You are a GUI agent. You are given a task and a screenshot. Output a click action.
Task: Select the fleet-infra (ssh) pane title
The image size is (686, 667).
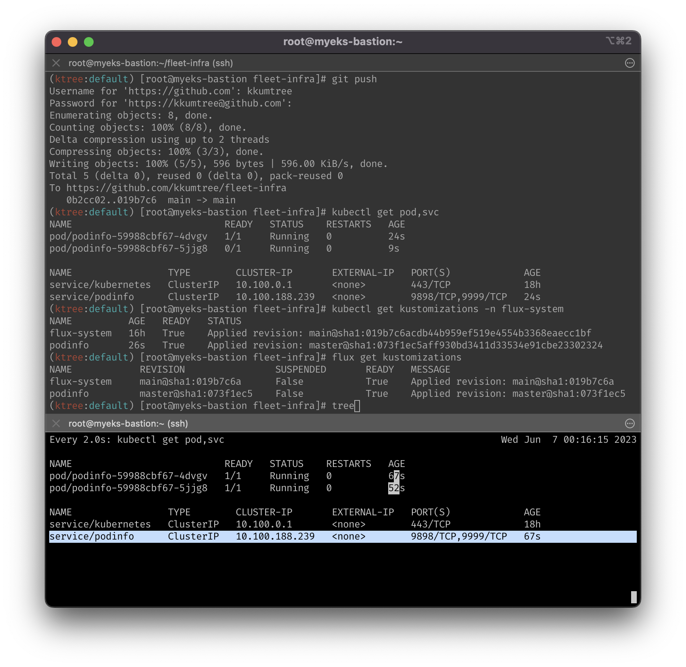151,63
